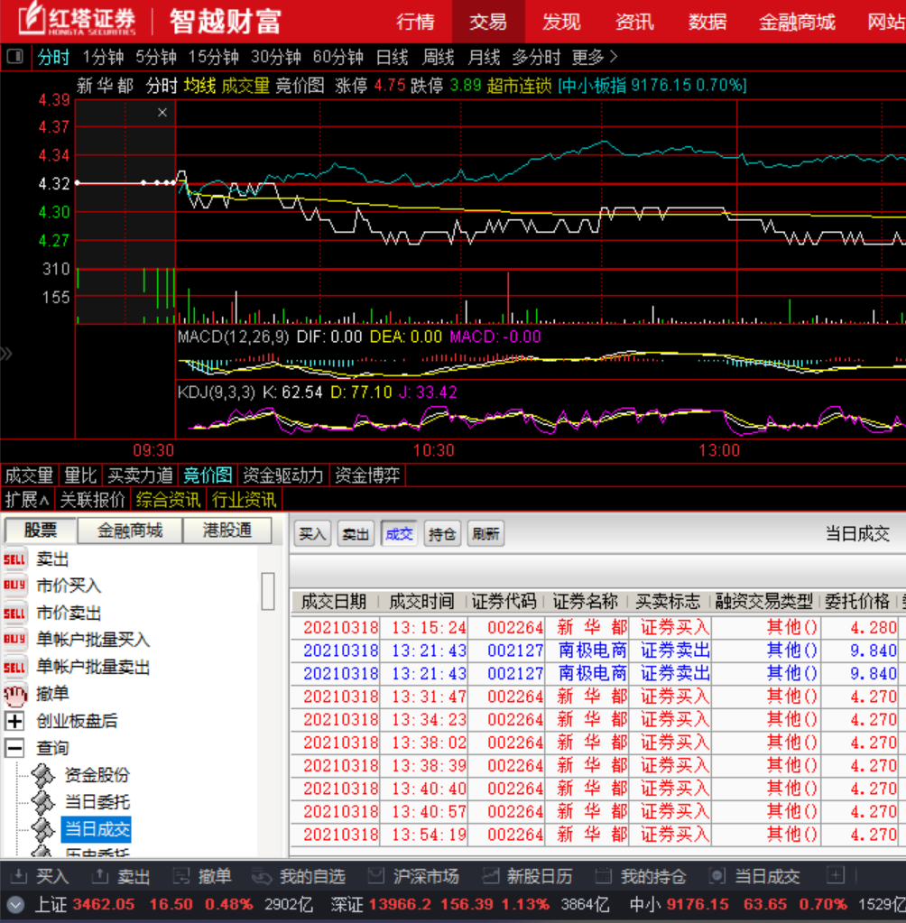
Task: Switch to the 60分钟 chart period
Action: (337, 57)
